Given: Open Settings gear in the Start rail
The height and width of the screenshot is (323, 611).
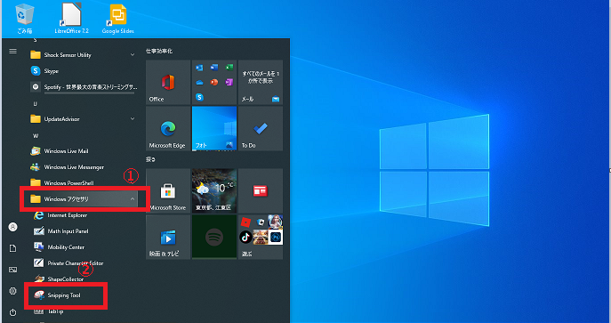Looking at the screenshot, I should point(12,291).
